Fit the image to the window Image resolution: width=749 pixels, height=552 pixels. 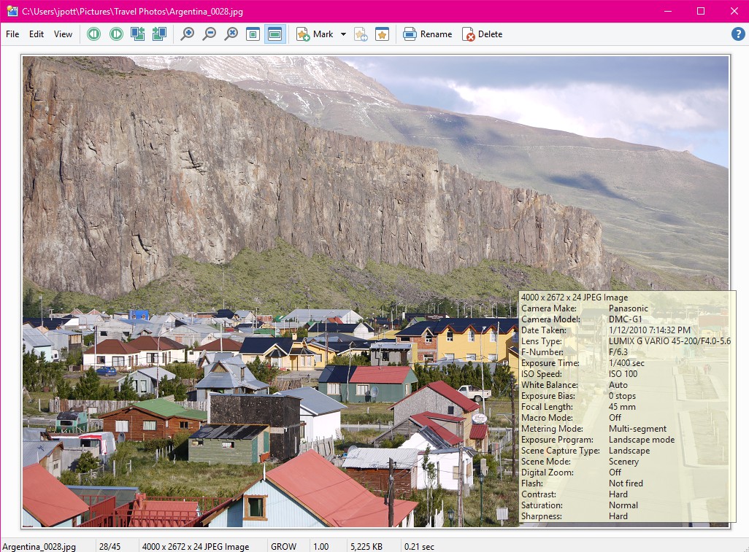point(253,34)
